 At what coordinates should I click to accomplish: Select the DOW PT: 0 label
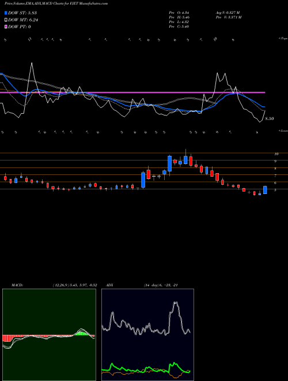click(20, 27)
